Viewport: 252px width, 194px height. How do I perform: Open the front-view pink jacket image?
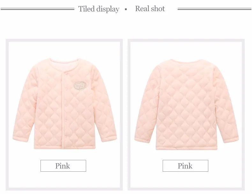point(65,104)
